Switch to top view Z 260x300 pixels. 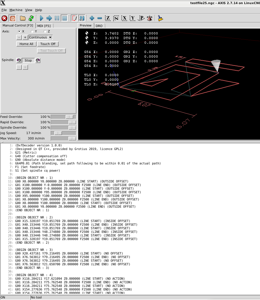click(108, 18)
